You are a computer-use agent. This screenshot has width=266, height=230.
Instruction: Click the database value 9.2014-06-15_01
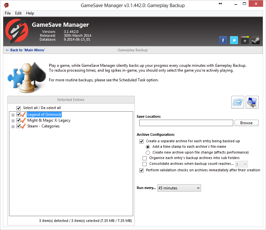click(x=77, y=39)
